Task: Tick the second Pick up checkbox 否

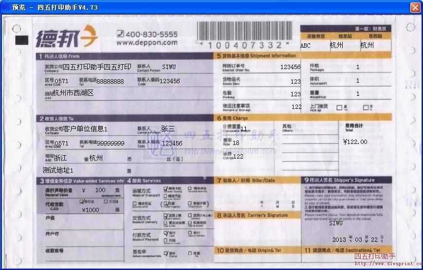Action: point(366,108)
